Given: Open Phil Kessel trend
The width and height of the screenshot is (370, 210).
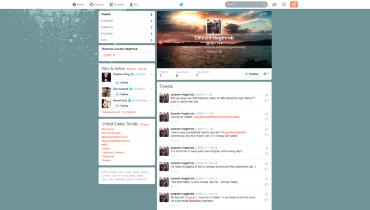Looking at the screenshot, I should (x=108, y=156).
